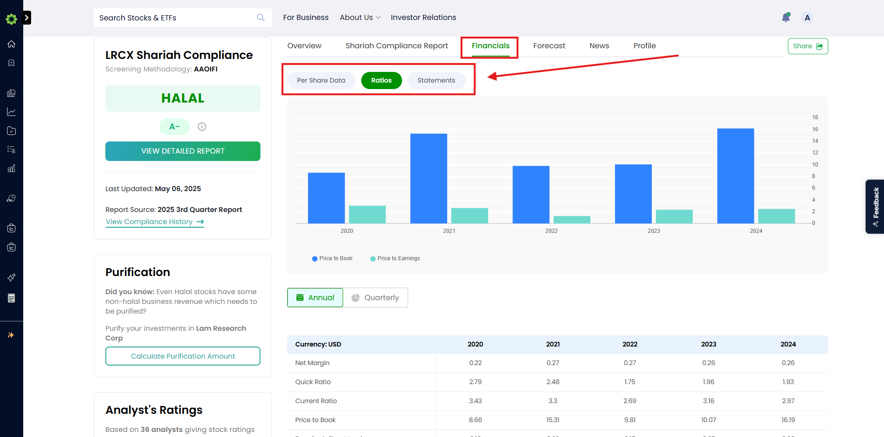884x437 pixels.
Task: Select the Ratios pill
Action: [x=382, y=80]
